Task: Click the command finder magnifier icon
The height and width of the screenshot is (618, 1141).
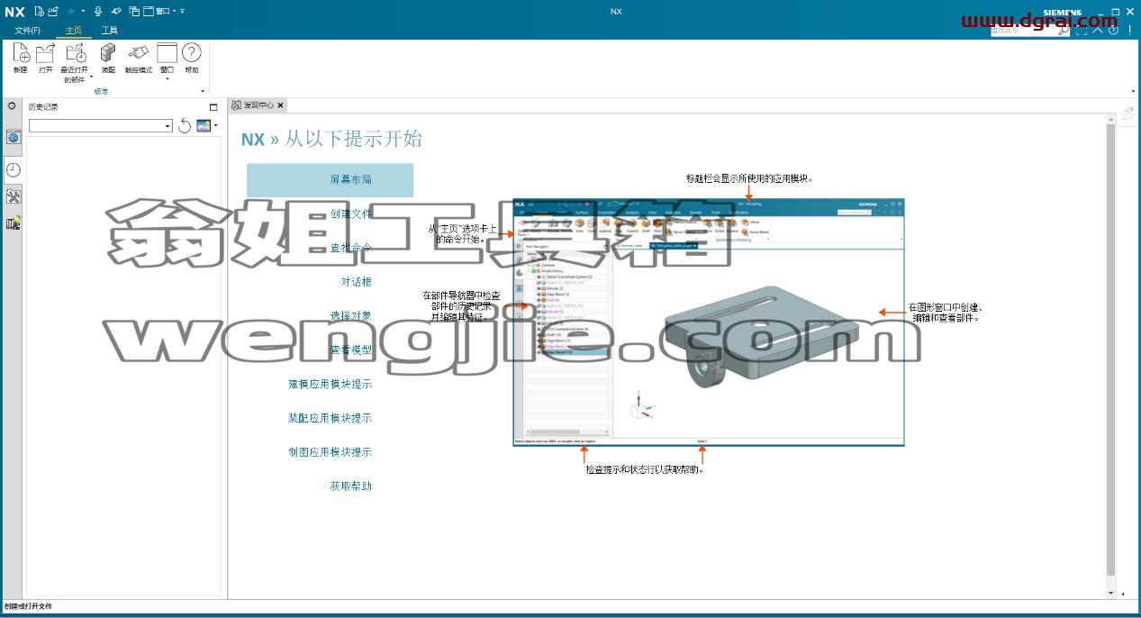Action: pos(1064,30)
